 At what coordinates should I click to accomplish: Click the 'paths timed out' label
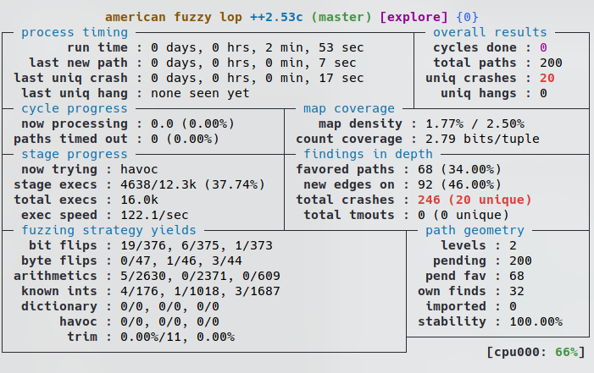click(71, 139)
